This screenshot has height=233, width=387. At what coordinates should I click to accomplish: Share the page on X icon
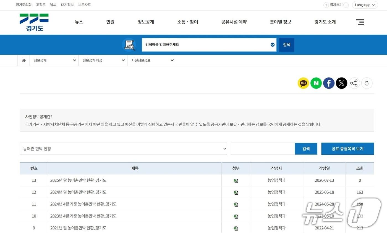[x=341, y=83]
